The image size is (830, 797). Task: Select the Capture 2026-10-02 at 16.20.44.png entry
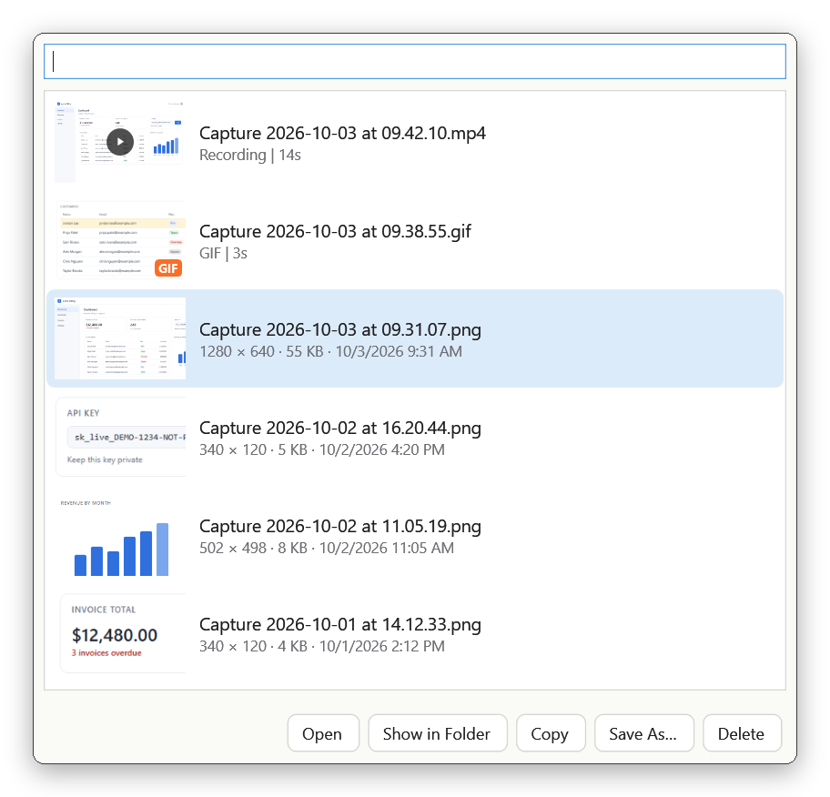click(414, 437)
